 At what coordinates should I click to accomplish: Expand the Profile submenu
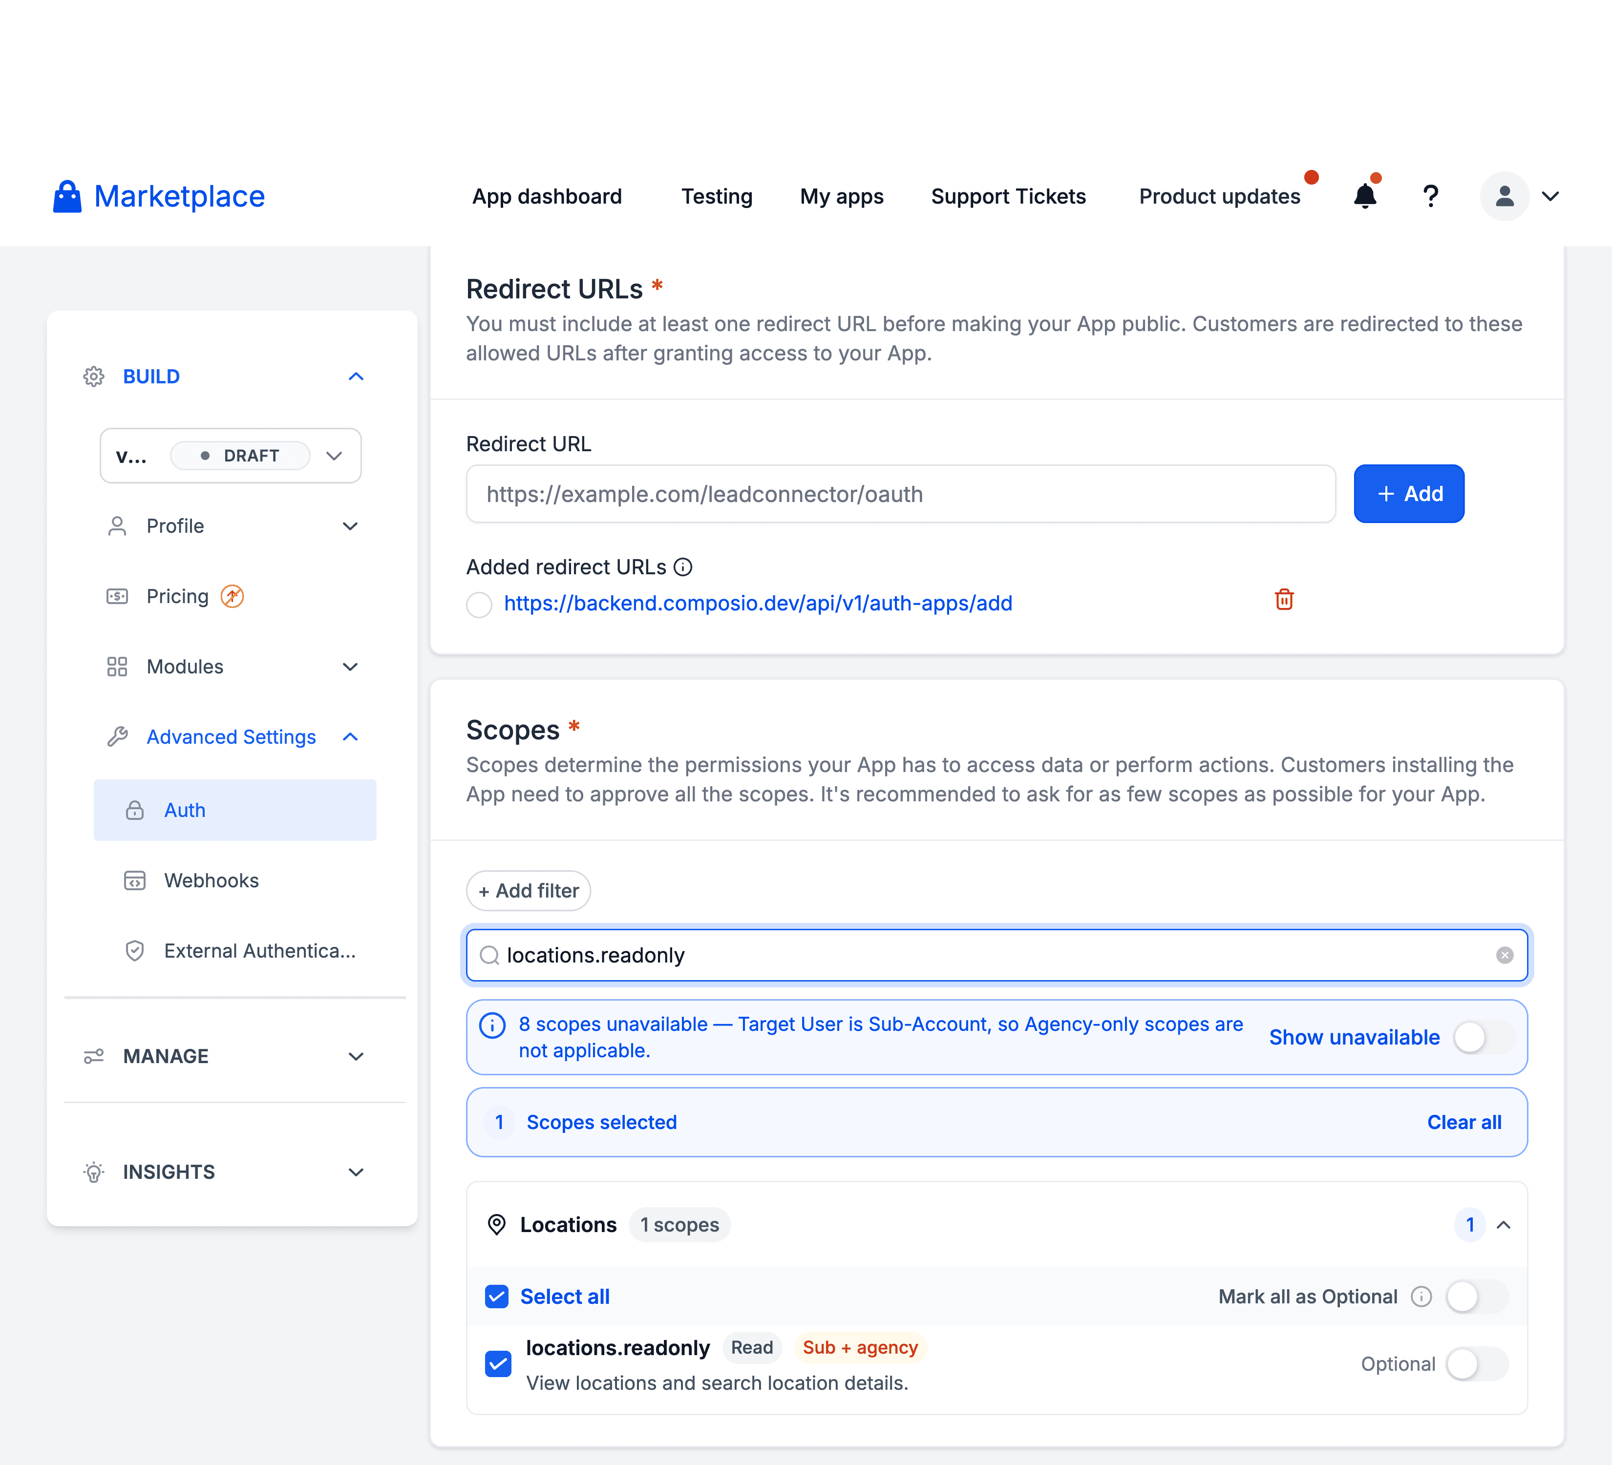(349, 526)
